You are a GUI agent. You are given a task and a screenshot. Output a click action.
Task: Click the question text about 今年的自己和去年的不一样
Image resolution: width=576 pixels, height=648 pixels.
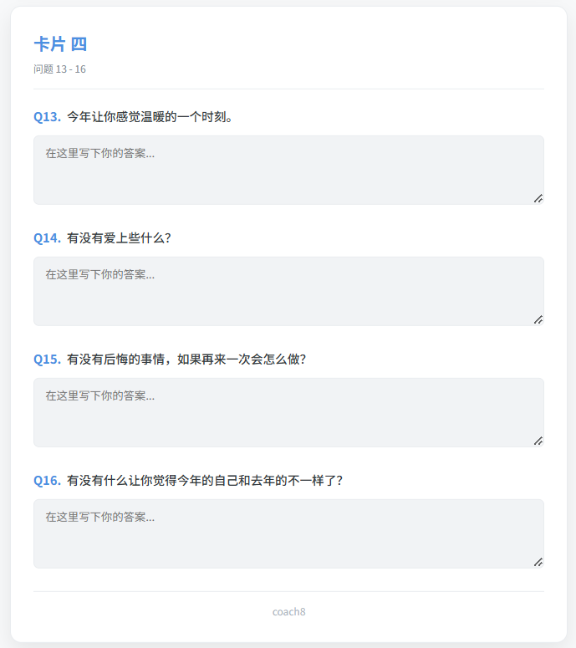(x=205, y=481)
